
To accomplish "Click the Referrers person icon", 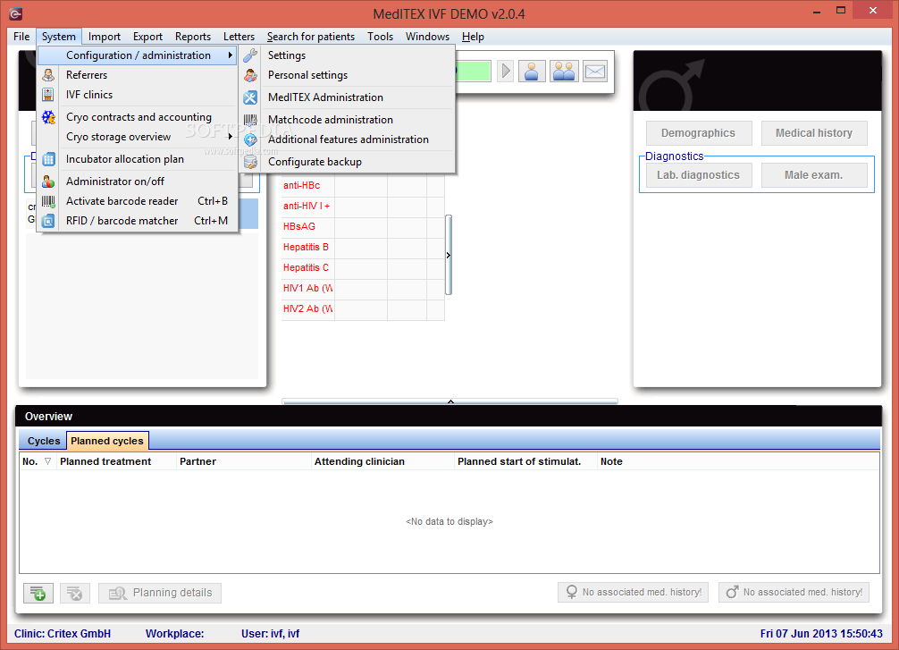I will tap(48, 75).
